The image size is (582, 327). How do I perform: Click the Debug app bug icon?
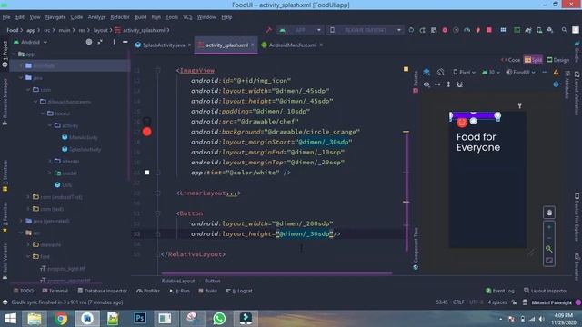point(445,30)
